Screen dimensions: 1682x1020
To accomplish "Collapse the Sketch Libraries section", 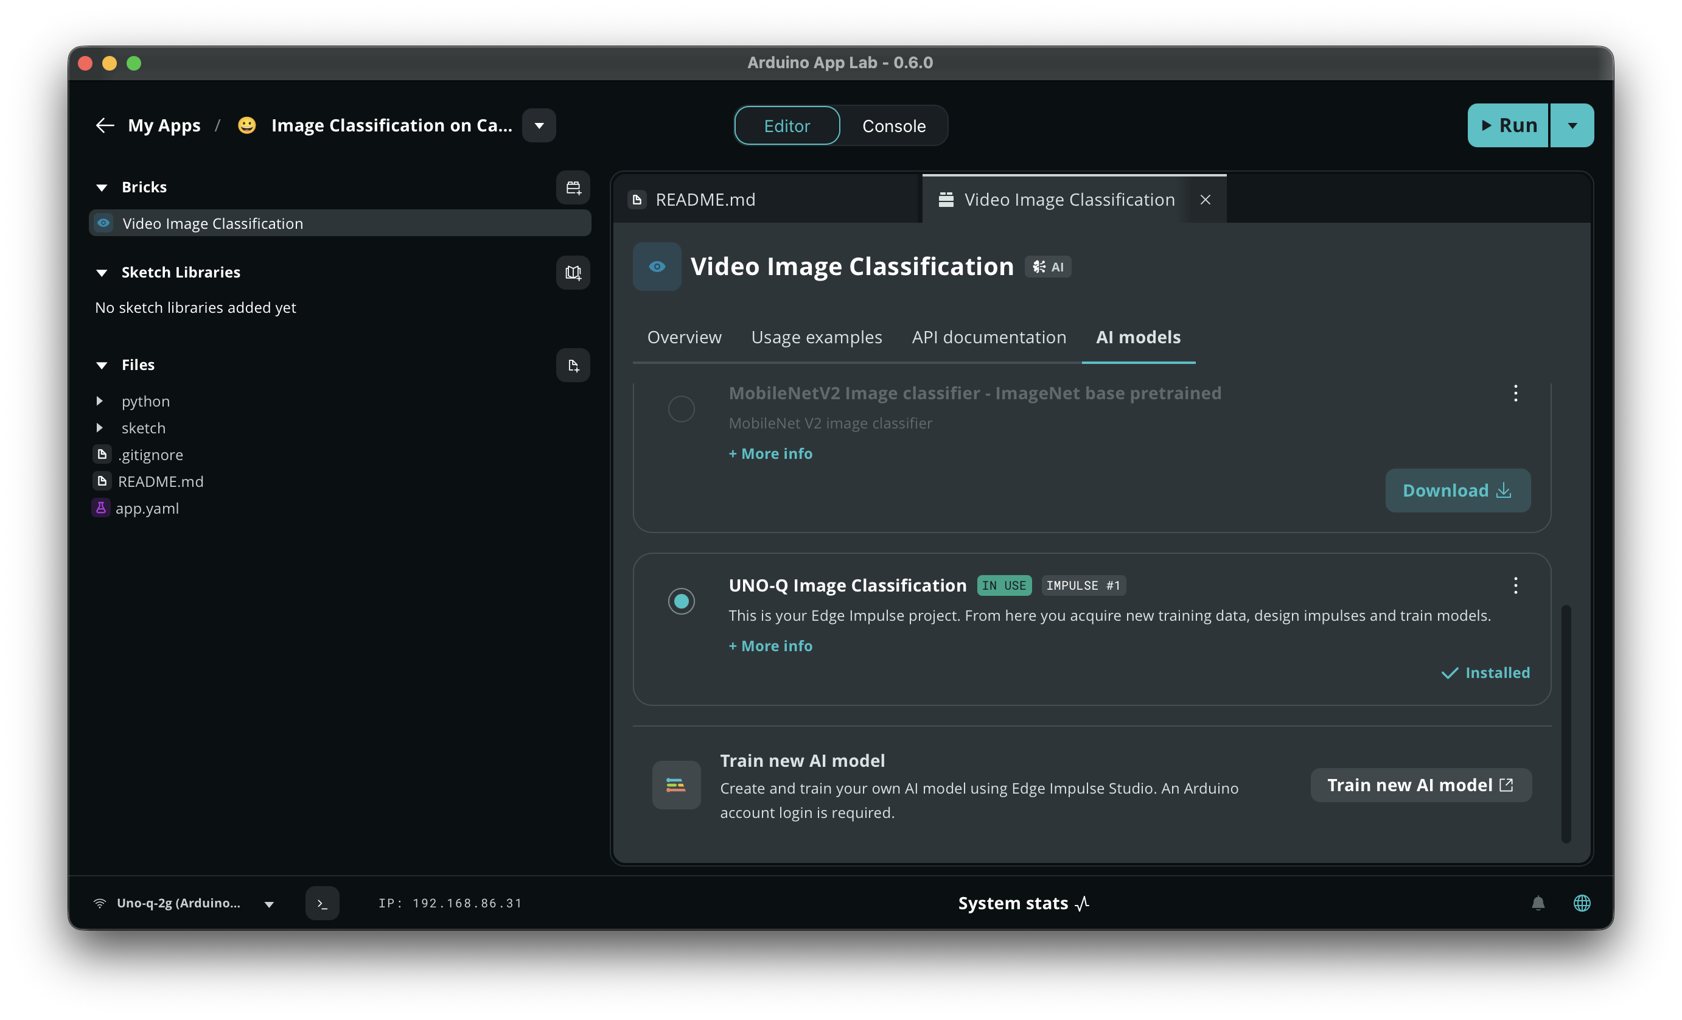I will click(x=102, y=273).
